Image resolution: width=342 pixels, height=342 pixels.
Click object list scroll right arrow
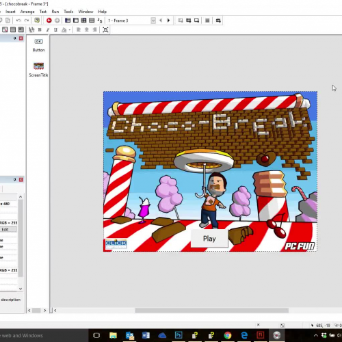click(45, 311)
